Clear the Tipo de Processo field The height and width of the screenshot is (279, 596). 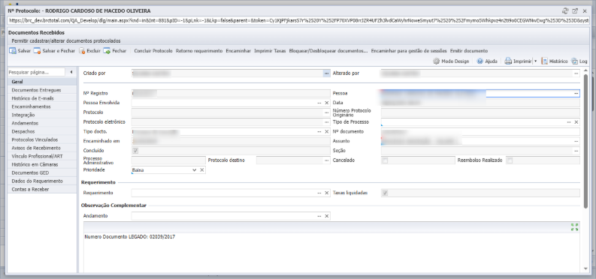[x=576, y=122]
